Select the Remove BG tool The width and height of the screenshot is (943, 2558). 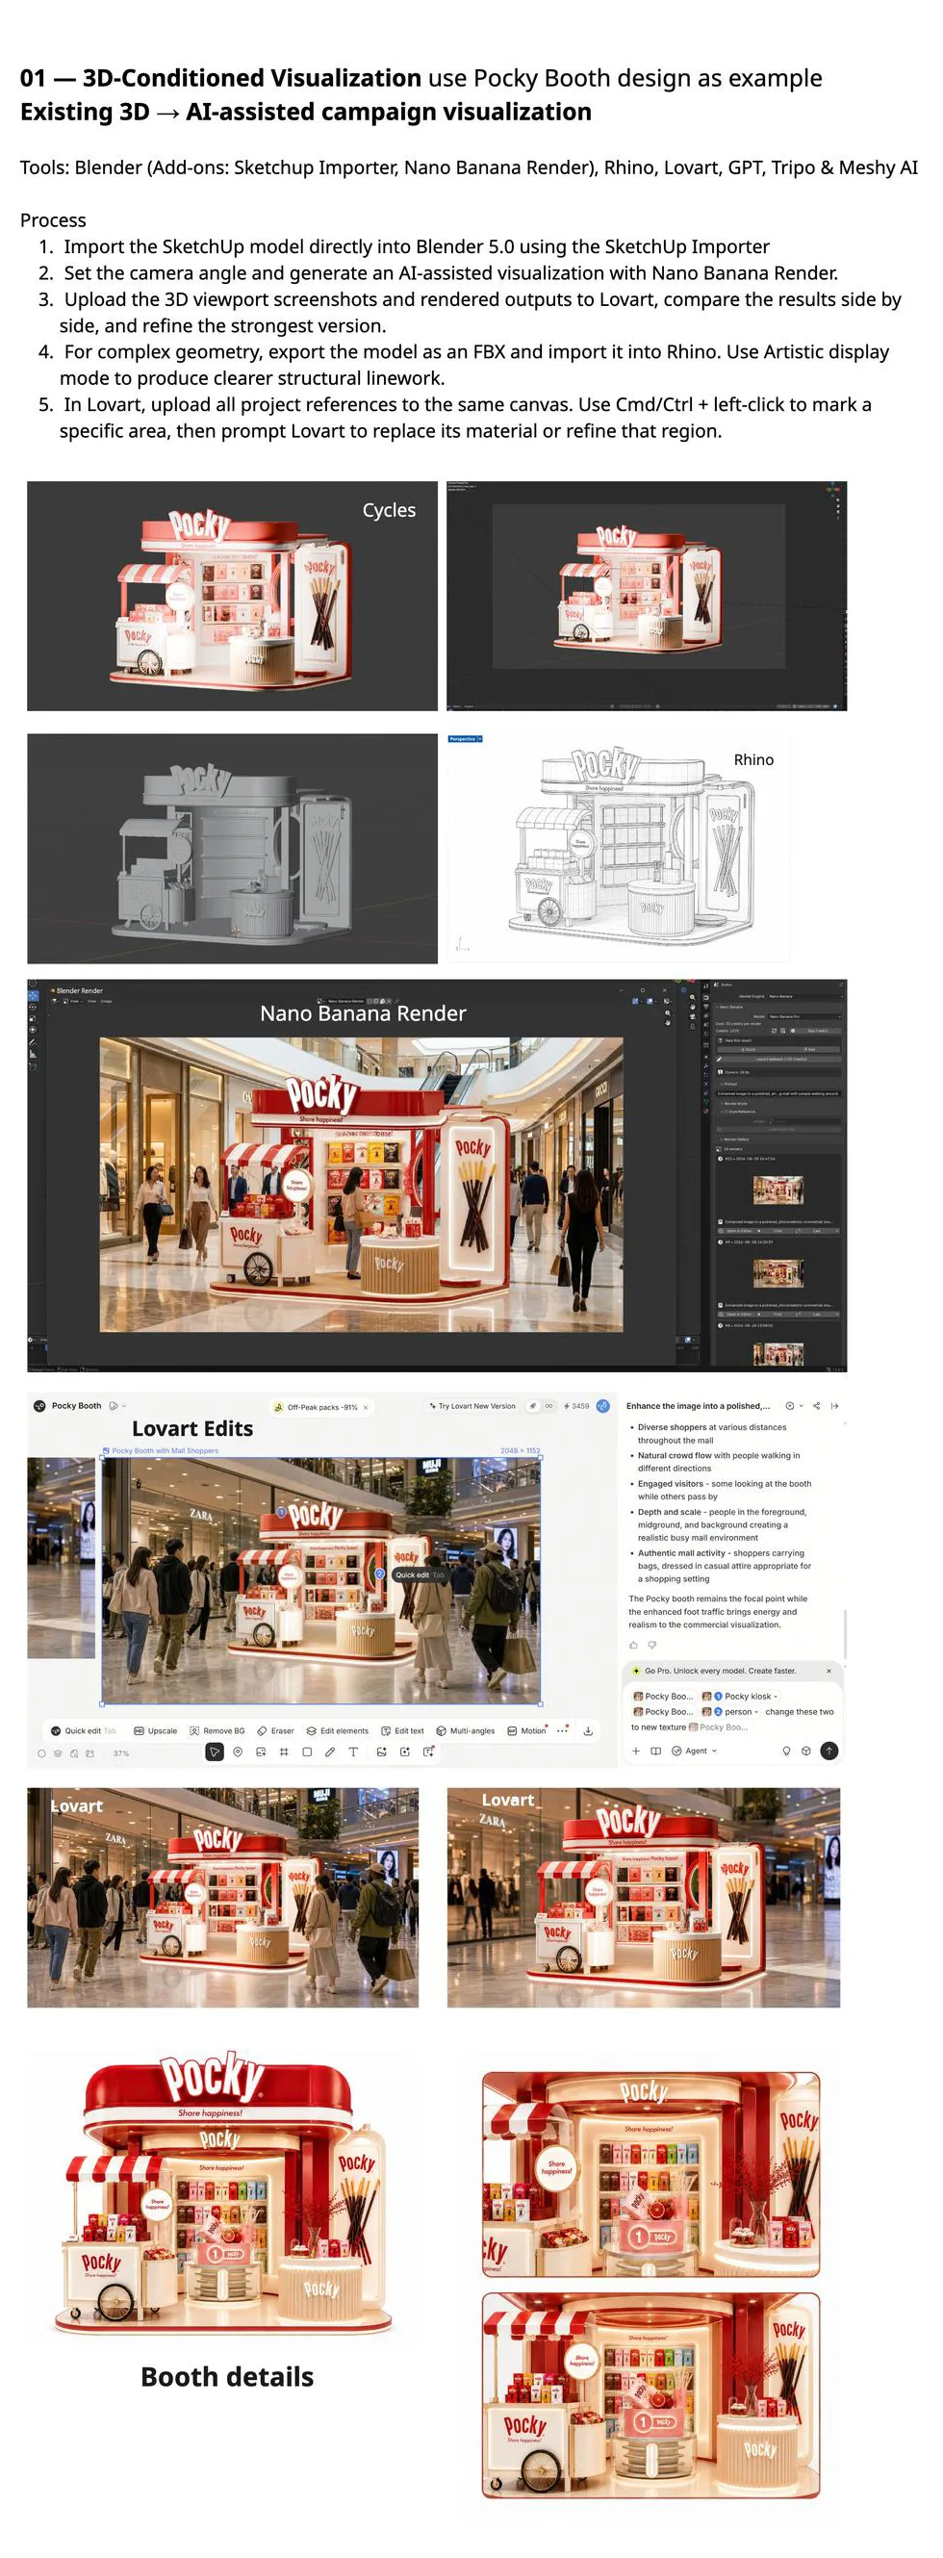(217, 1730)
